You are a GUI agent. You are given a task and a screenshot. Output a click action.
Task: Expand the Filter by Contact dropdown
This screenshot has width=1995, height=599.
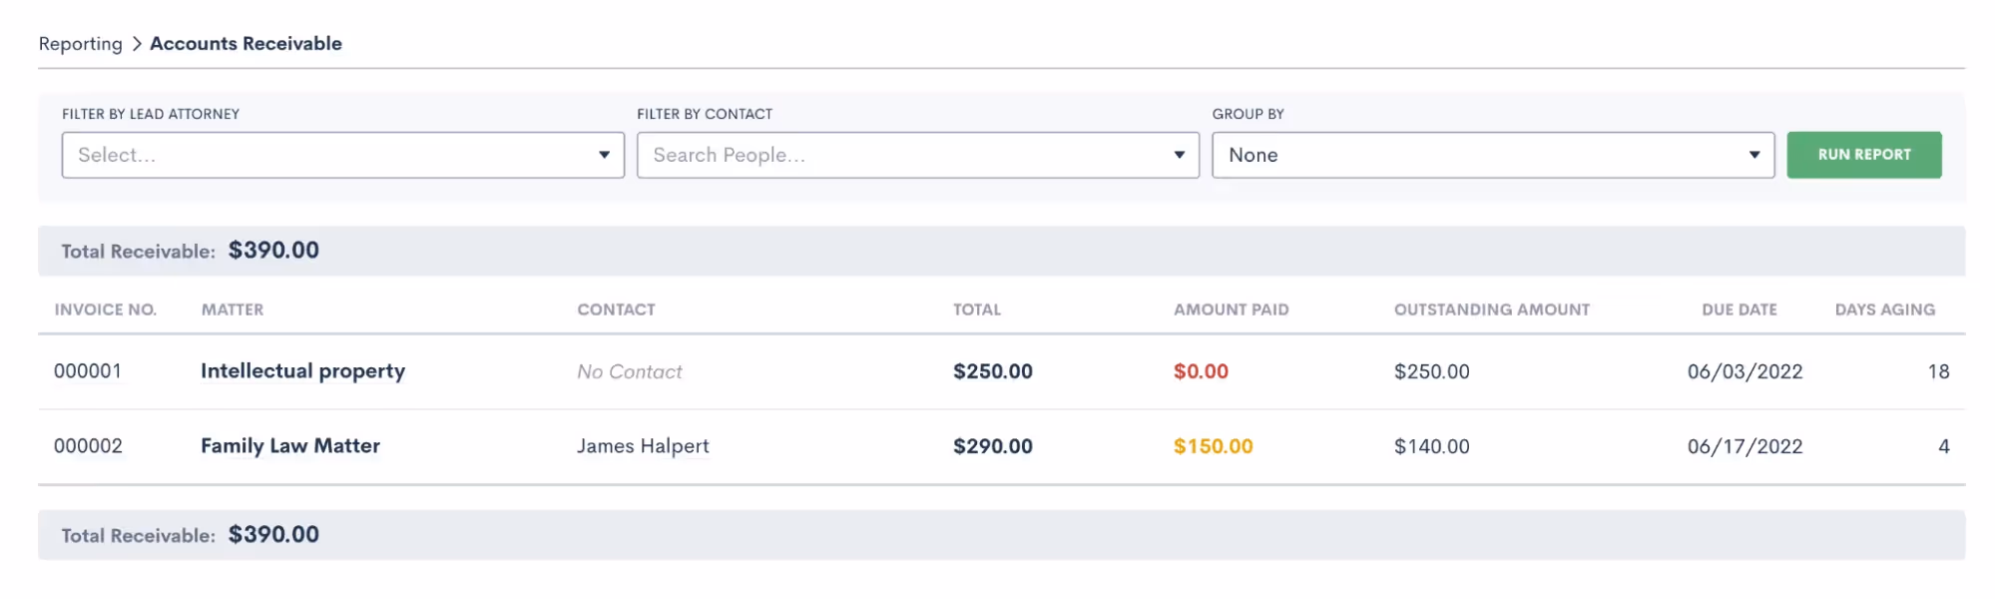tap(903, 155)
